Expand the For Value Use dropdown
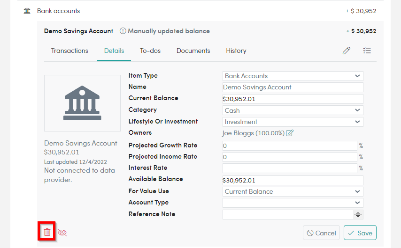The height and width of the screenshot is (248, 401). (293, 191)
